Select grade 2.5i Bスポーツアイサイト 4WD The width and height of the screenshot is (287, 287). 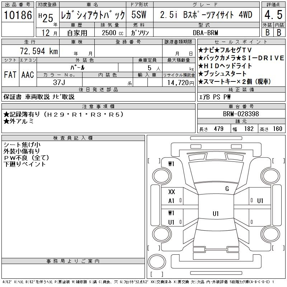206,15
